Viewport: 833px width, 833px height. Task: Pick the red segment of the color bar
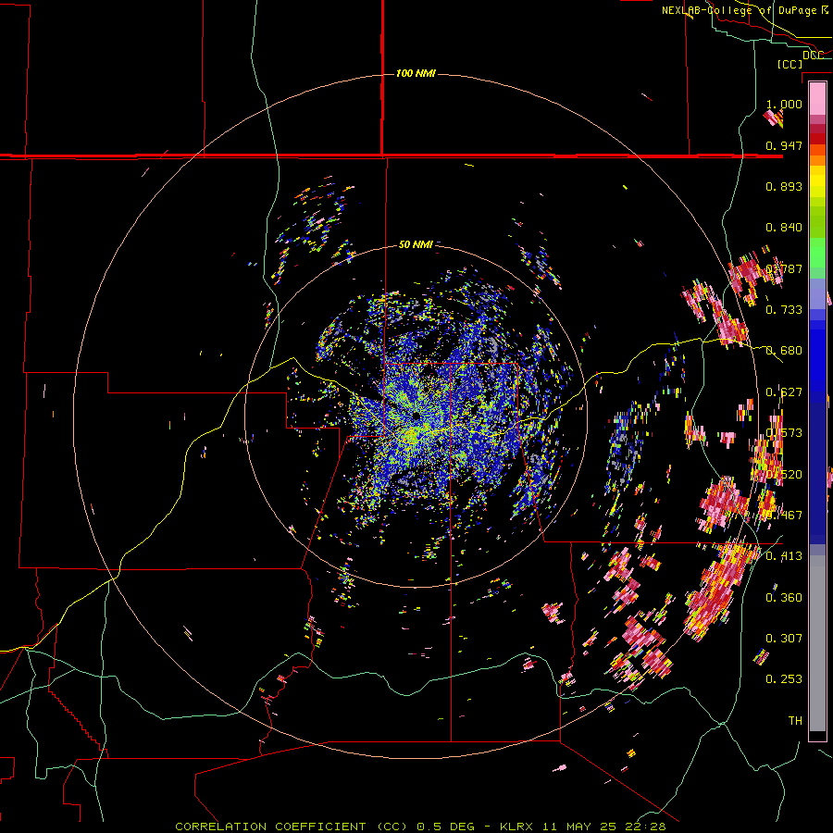[817, 139]
